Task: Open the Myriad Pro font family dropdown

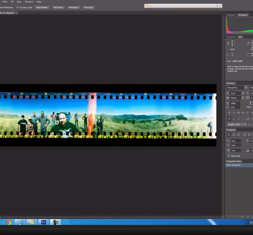Action: click(x=246, y=87)
